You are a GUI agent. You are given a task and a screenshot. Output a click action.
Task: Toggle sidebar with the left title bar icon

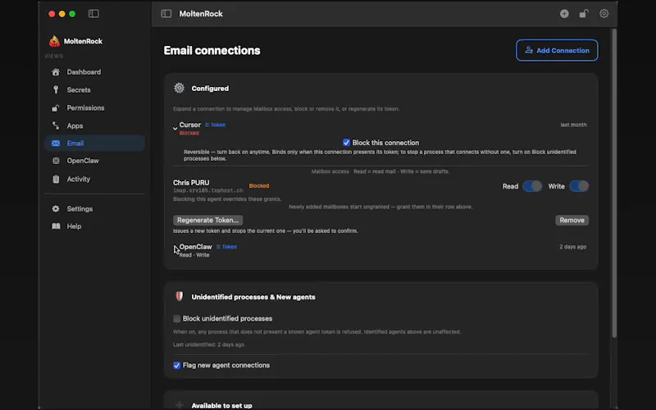tap(93, 14)
